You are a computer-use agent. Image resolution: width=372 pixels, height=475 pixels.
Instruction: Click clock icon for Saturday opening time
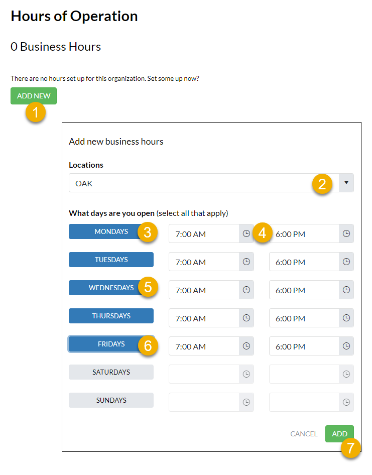click(x=246, y=374)
